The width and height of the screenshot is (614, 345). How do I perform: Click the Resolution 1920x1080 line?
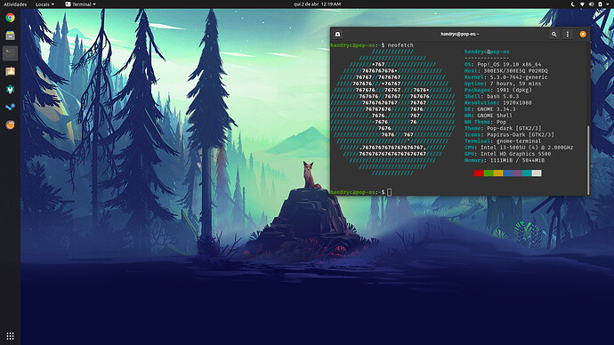point(498,103)
